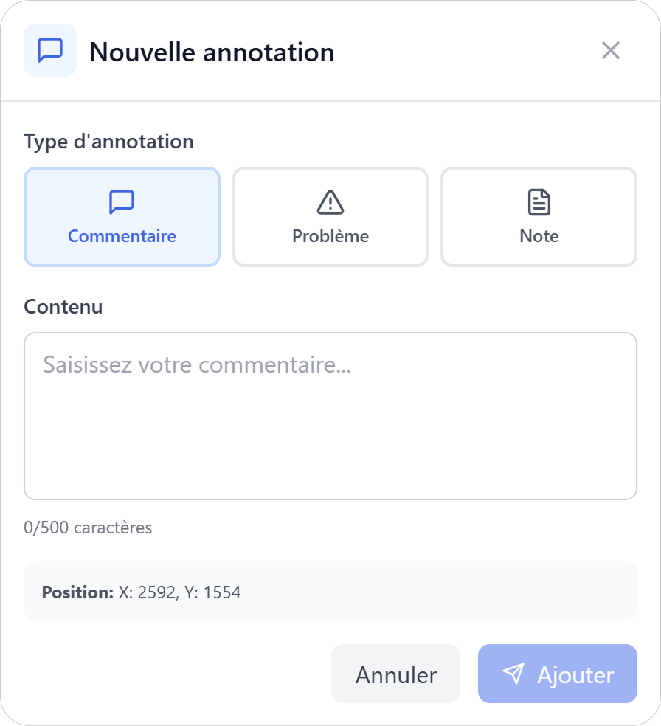Click the Contenu field label

63,306
